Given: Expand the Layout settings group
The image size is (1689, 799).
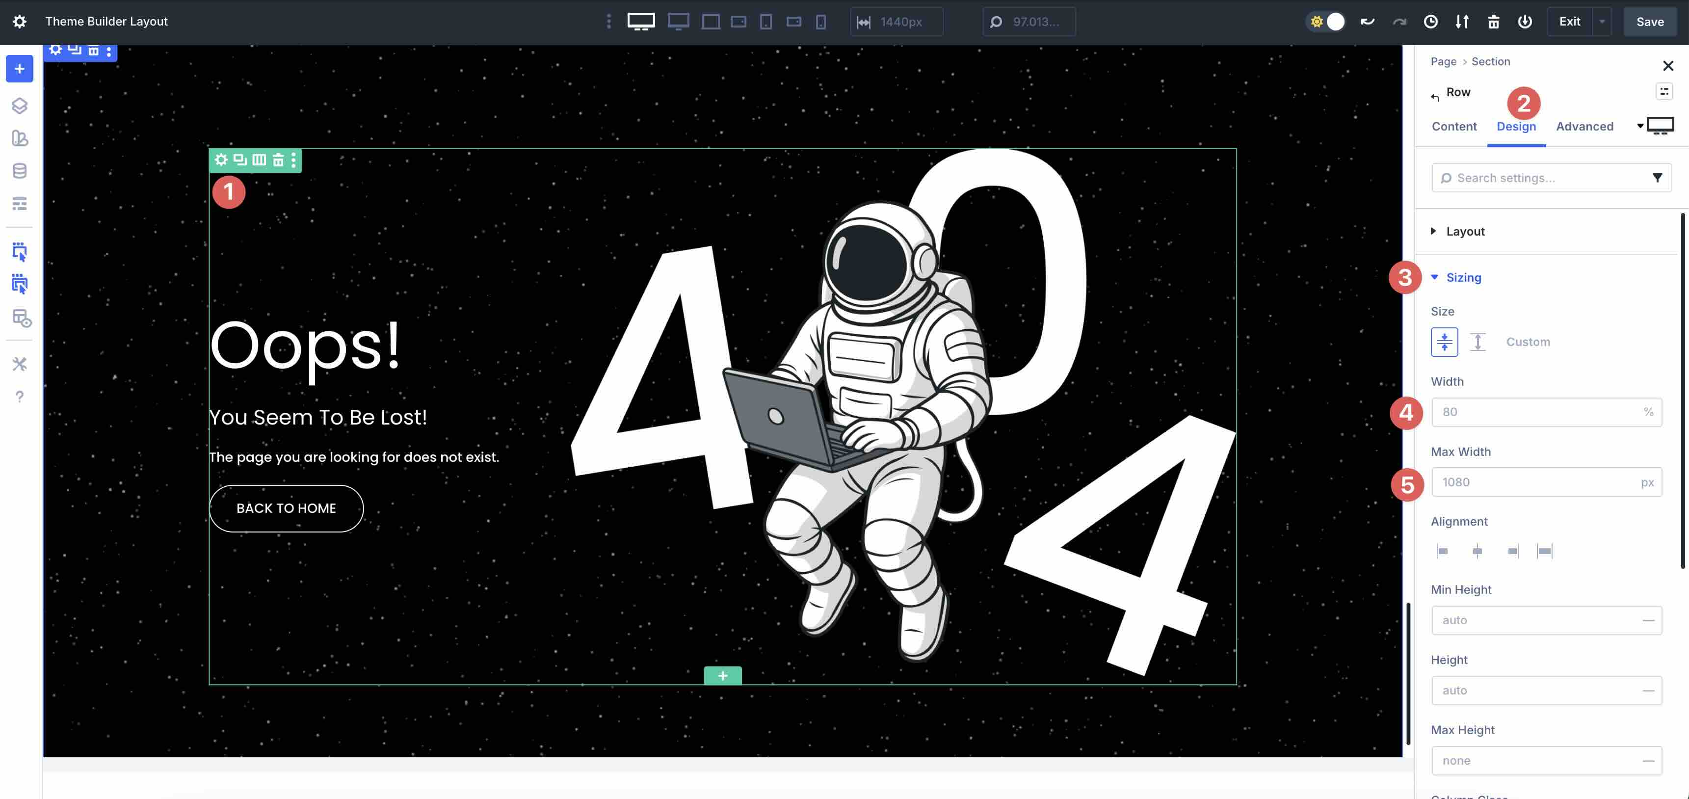Looking at the screenshot, I should (x=1465, y=231).
